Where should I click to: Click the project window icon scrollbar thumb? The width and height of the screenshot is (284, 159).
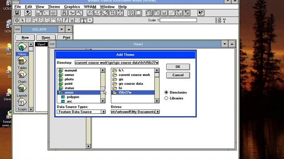tap(31, 49)
